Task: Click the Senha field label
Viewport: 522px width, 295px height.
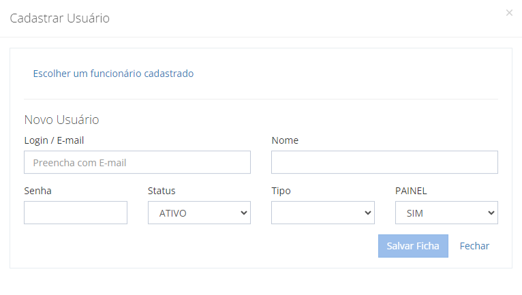Action: click(x=37, y=191)
